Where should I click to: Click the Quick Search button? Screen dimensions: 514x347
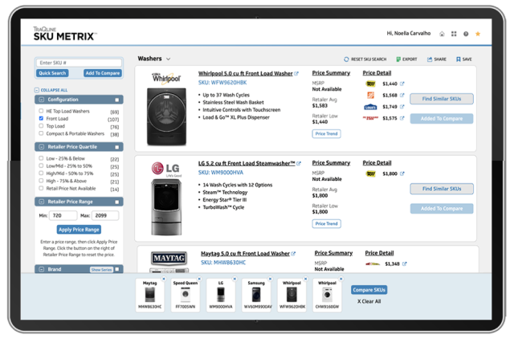[52, 73]
